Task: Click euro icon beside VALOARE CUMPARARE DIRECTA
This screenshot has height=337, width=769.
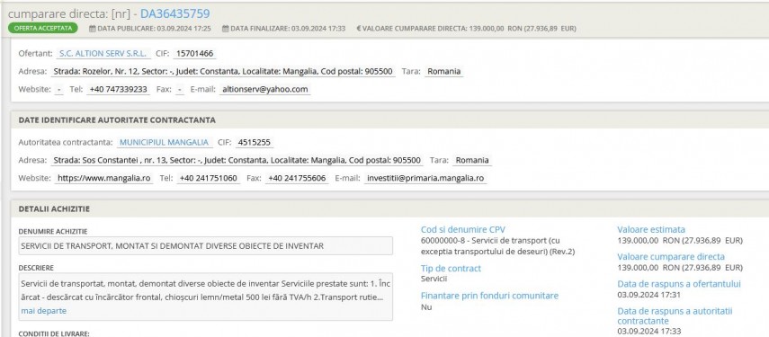Action: (358, 29)
